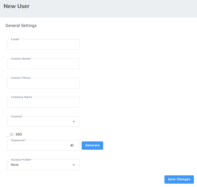
Task: Select the Contact Phone text box
Action: (x=43, y=83)
